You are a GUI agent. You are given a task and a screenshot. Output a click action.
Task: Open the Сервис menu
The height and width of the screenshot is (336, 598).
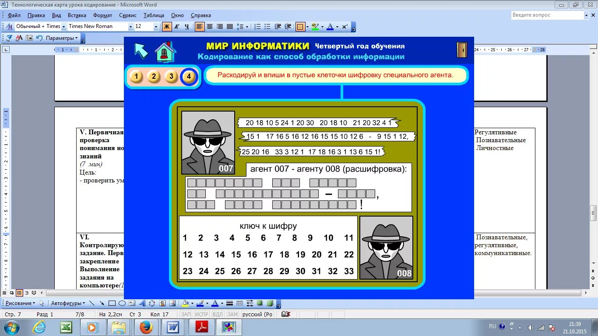click(128, 15)
